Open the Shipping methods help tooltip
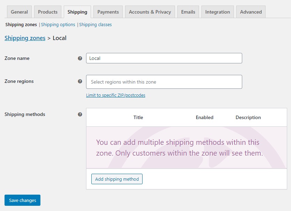Viewport: 291px width, 211px height. pyautogui.click(x=80, y=114)
